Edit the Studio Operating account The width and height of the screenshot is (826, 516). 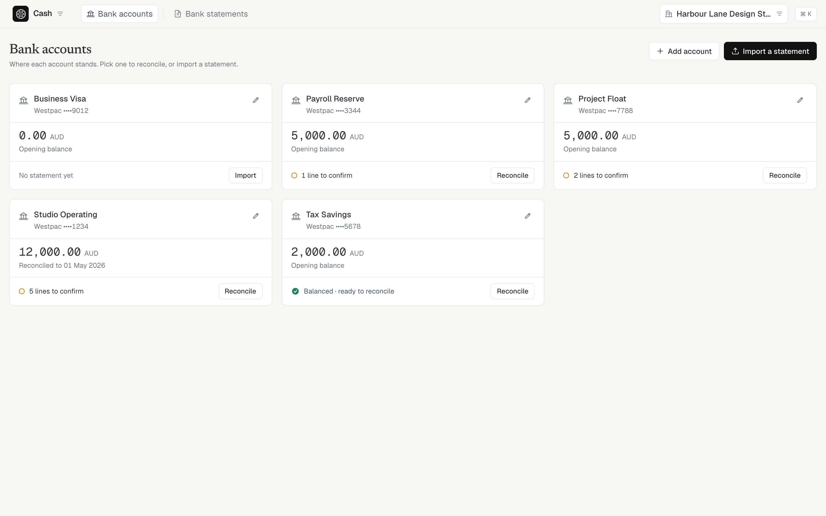point(256,216)
